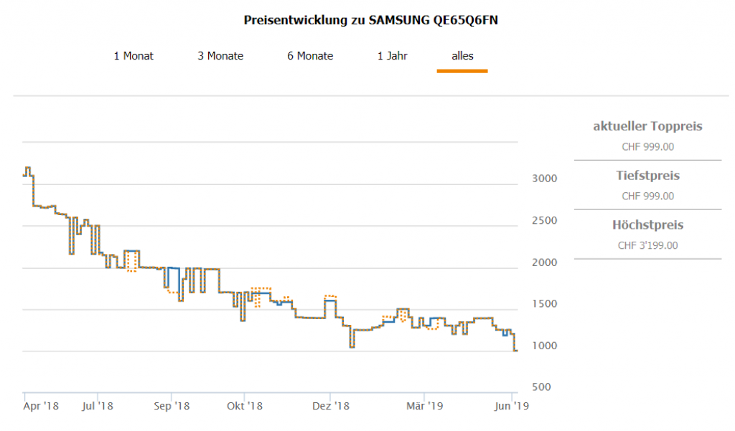Click the aktueller Toppreis heading
This screenshot has width=735, height=431.
647,127
